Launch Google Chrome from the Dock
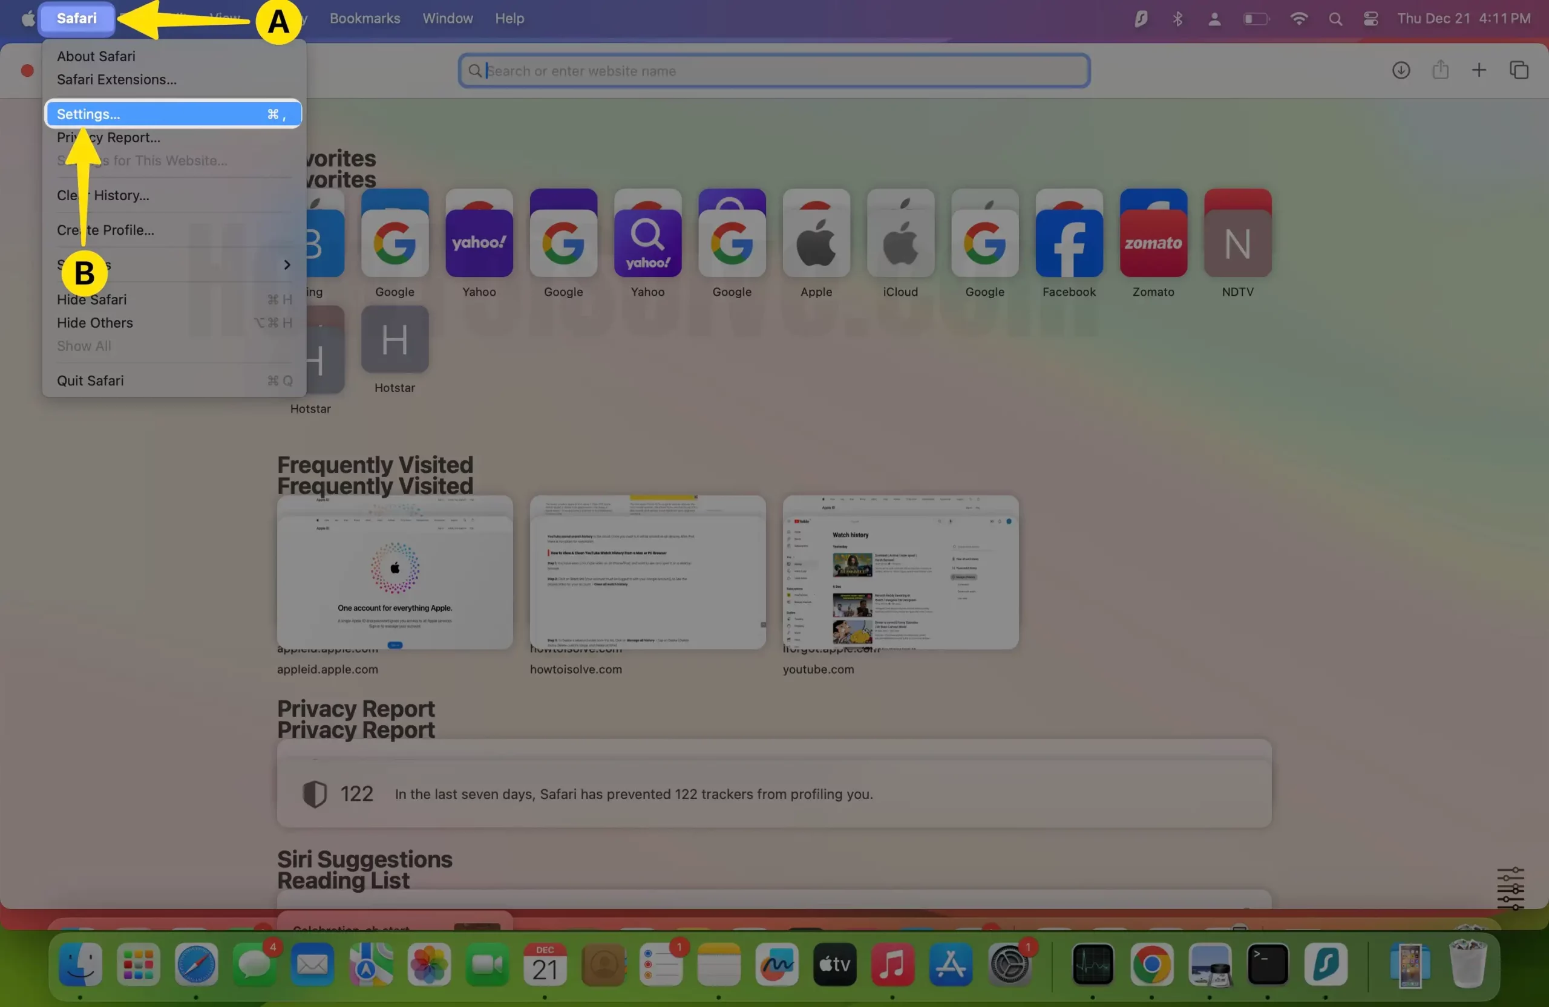1549x1007 pixels. coord(1151,964)
